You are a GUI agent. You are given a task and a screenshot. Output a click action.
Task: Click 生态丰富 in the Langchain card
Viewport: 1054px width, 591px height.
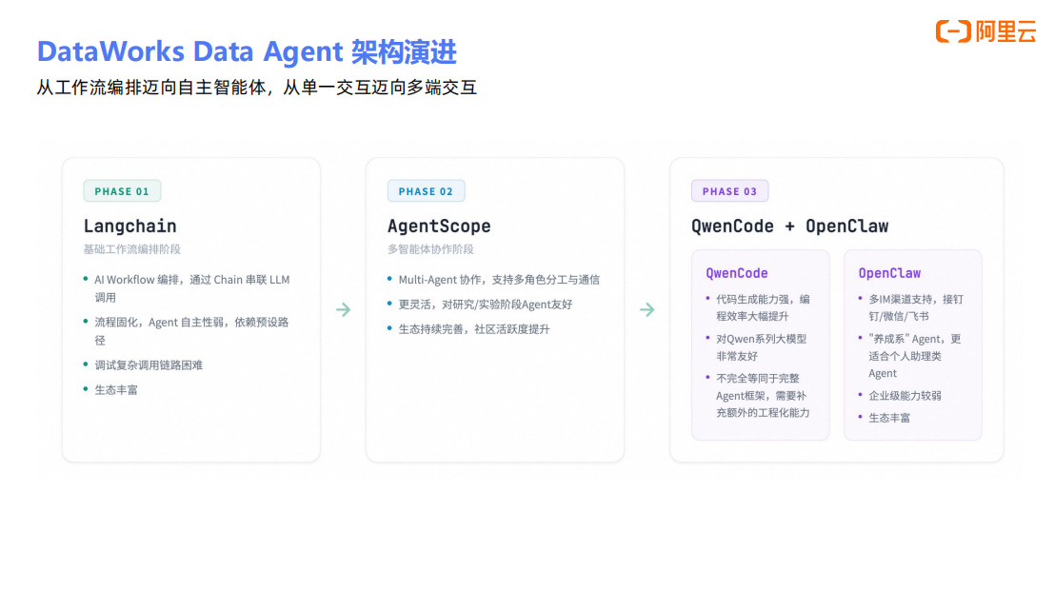[x=116, y=390]
